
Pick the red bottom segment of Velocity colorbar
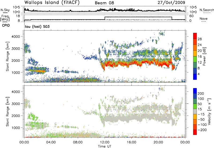click(195, 132)
